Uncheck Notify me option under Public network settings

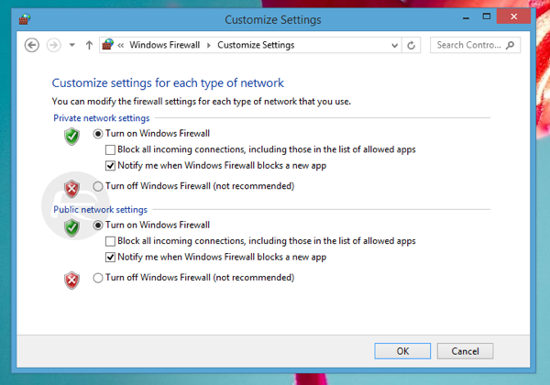111,258
